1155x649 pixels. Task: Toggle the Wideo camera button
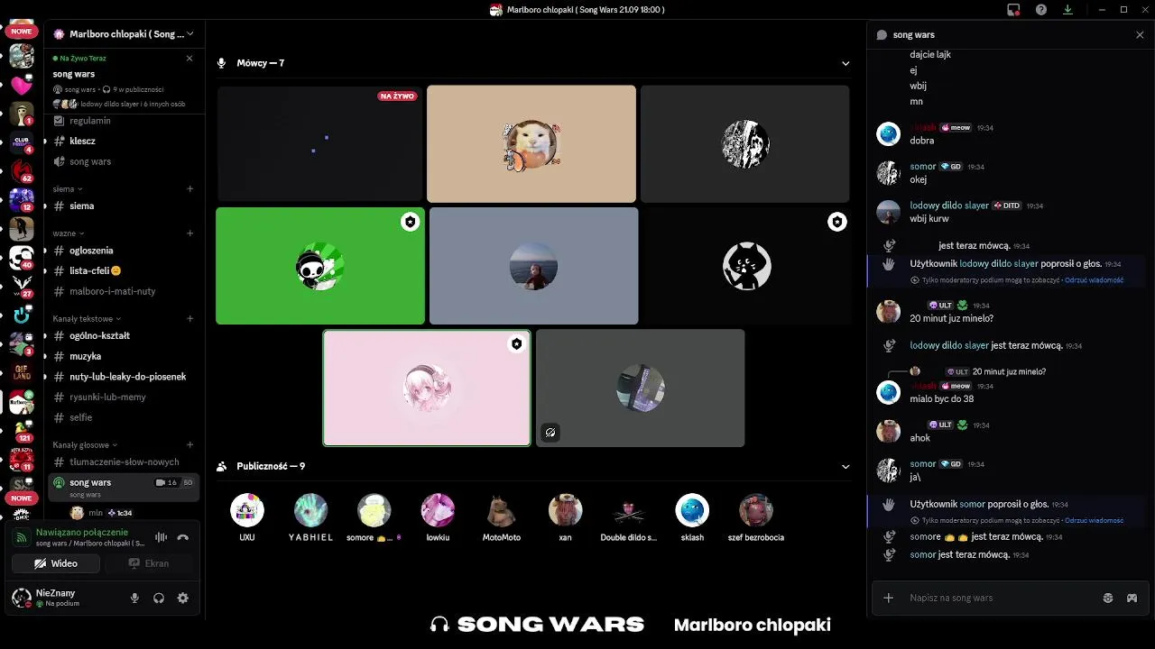click(56, 563)
